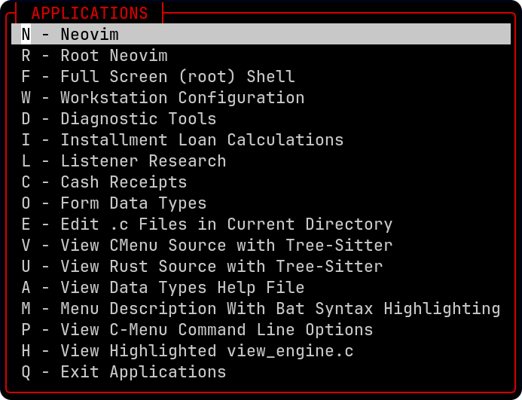Image resolution: width=522 pixels, height=400 pixels.
Task: Open View Data Types Help File
Action: point(182,288)
